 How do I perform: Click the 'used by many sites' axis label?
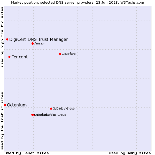coord(130,153)
